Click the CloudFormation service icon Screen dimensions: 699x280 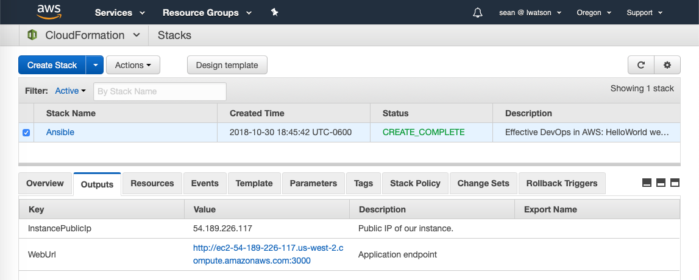coord(32,35)
